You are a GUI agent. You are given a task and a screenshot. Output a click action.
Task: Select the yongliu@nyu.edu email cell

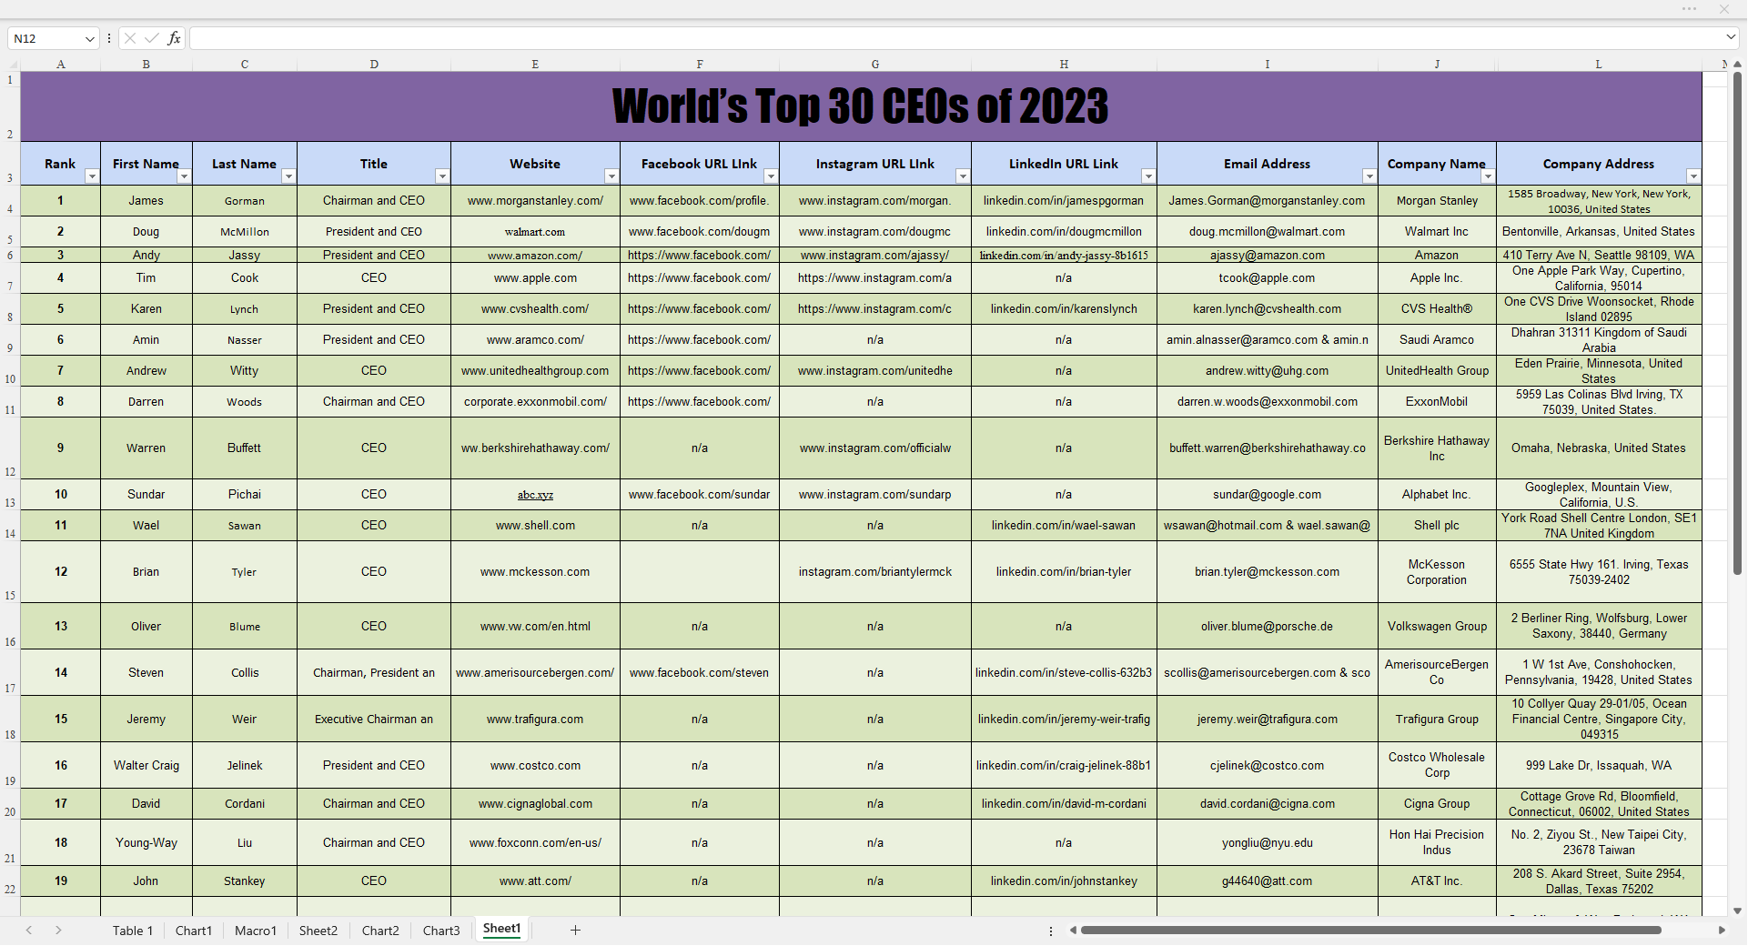(x=1268, y=843)
